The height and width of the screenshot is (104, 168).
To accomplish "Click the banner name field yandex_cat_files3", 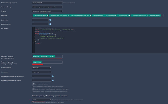I will 47,3.
